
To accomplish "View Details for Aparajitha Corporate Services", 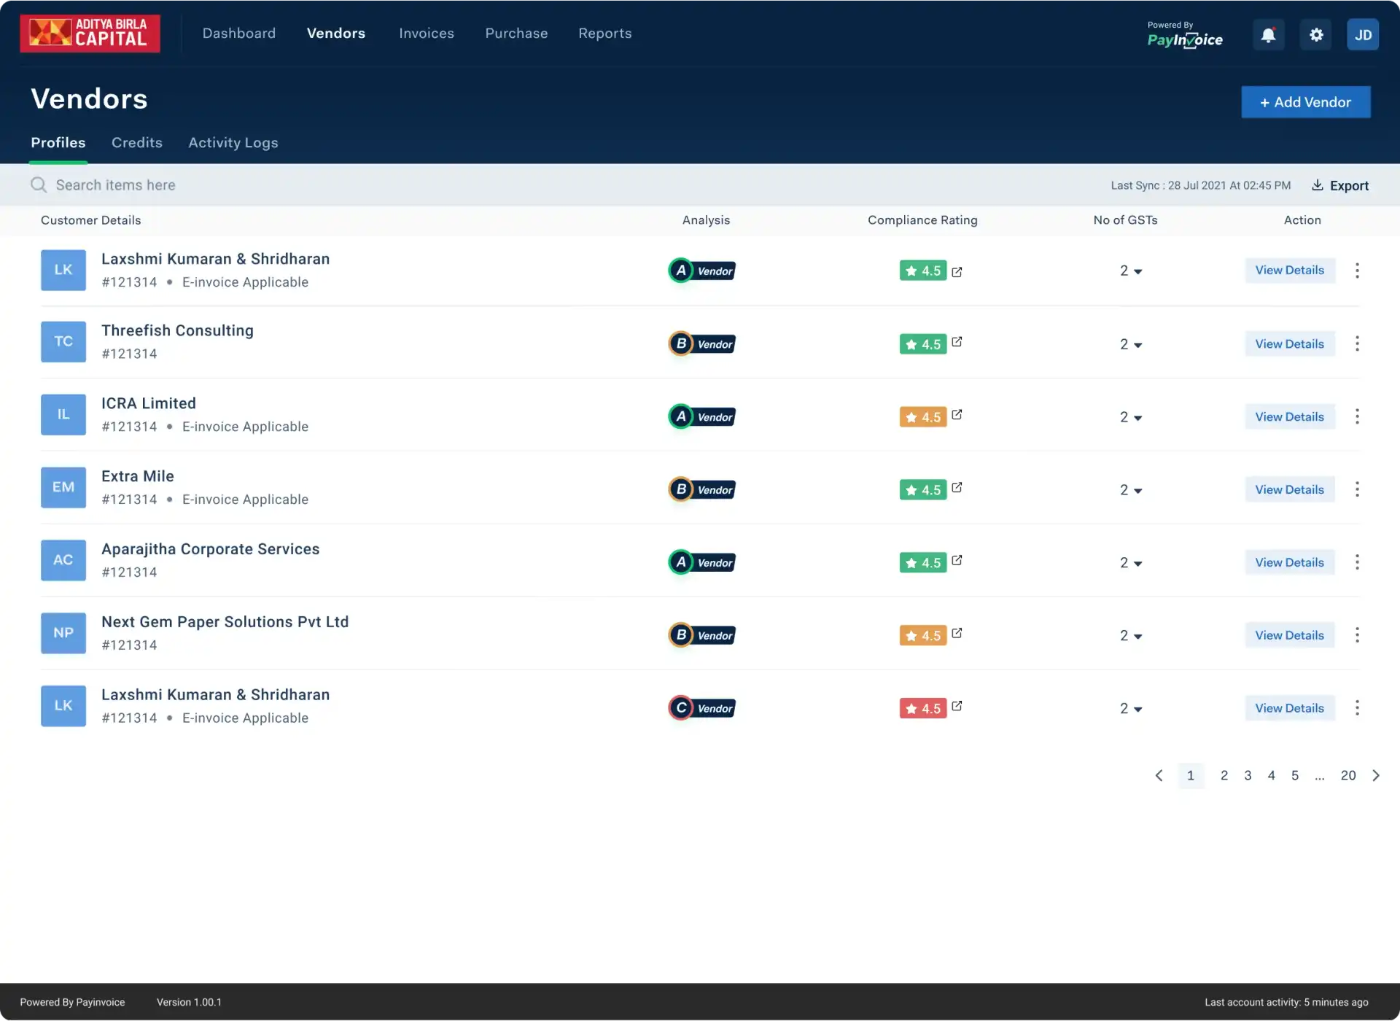I will pos(1290,562).
